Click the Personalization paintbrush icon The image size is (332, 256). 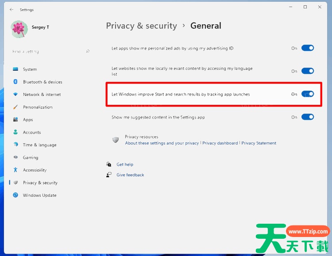tap(15, 107)
